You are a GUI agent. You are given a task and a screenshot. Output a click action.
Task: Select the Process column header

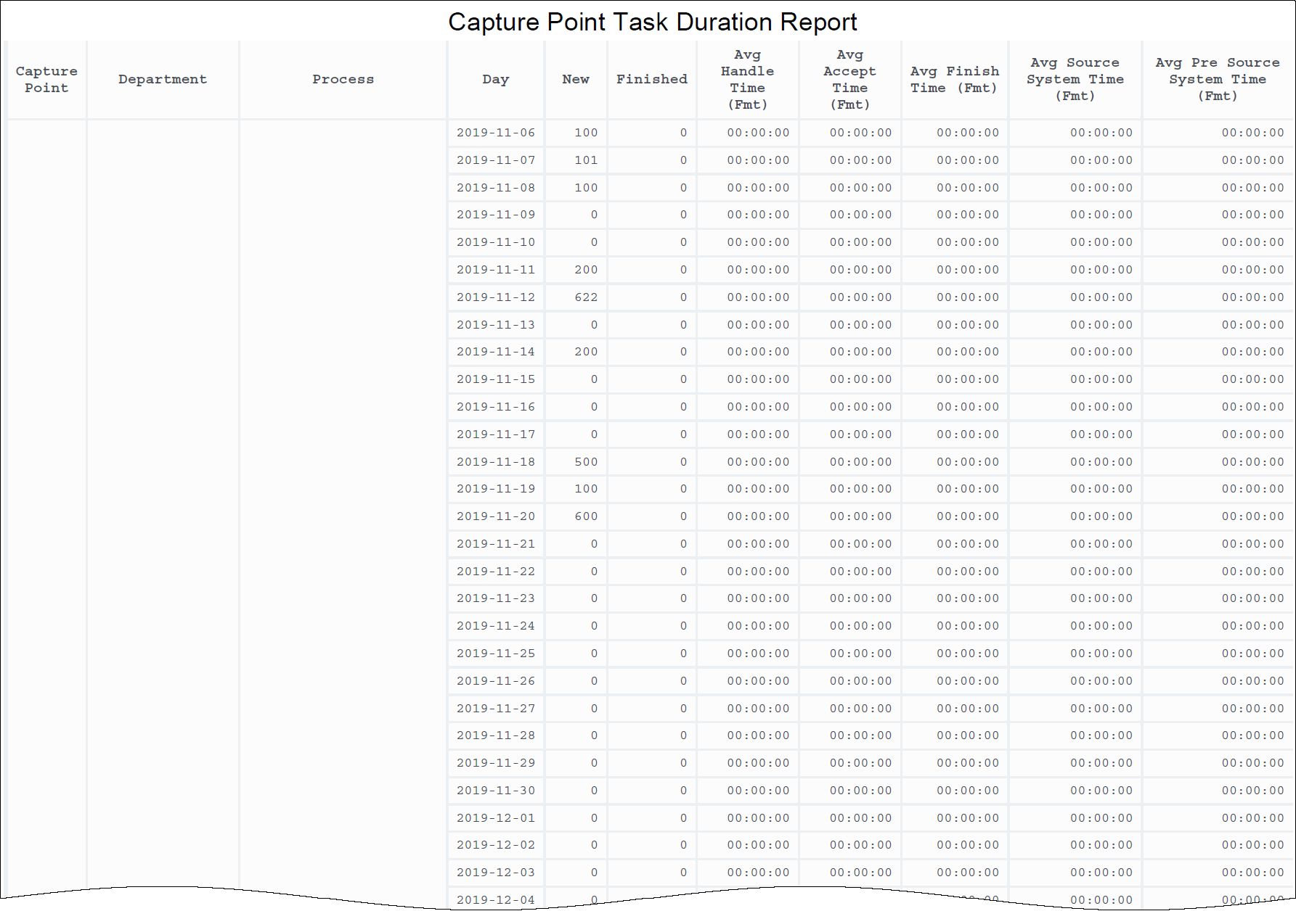[x=343, y=80]
